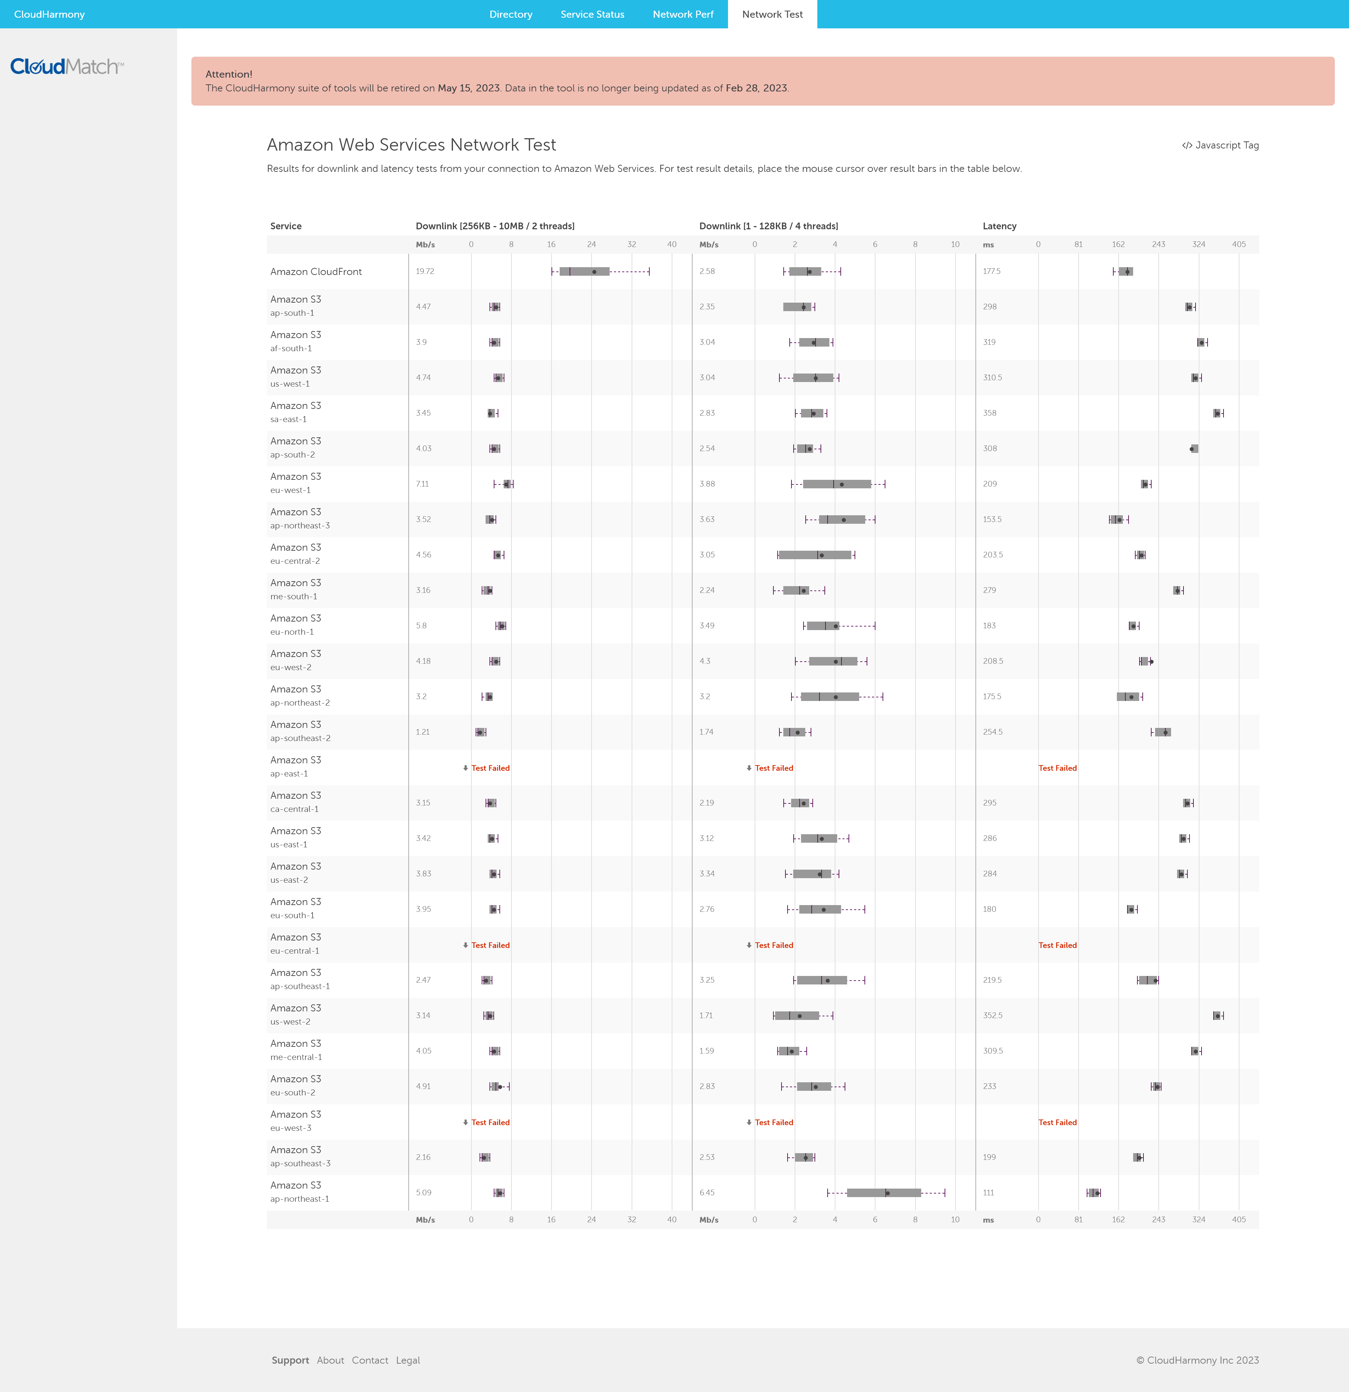Click the Amazon S3 me-south-1 row label
The image size is (1349, 1392).
(296, 590)
